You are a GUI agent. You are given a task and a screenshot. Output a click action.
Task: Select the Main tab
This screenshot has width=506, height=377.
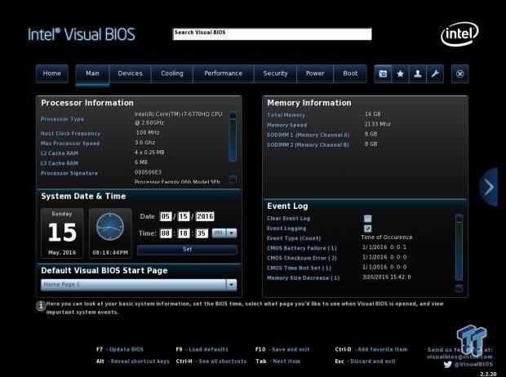click(x=92, y=73)
